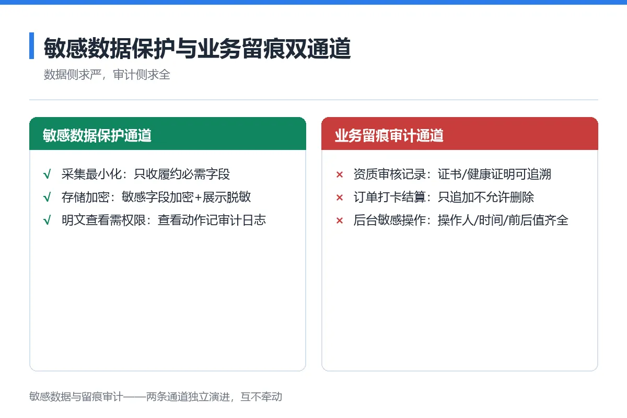Click the checkmark beside 明文查看需权限
The width and height of the screenshot is (627, 418).
coord(47,220)
